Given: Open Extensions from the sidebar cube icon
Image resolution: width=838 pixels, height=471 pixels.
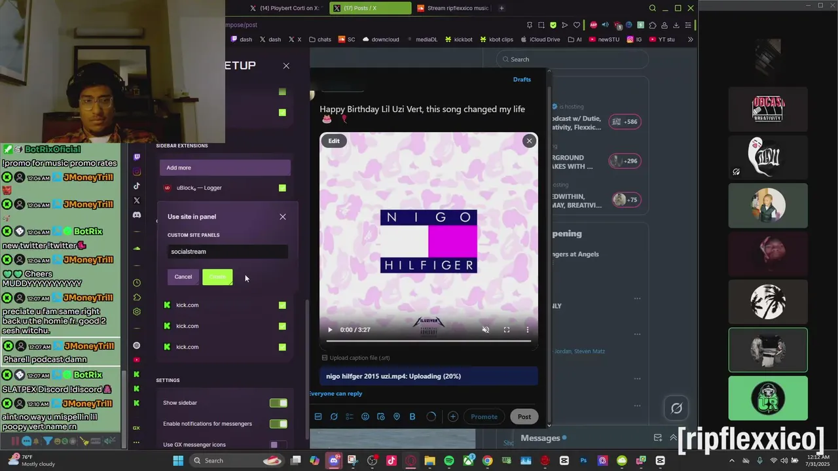Looking at the screenshot, I should [137, 297].
